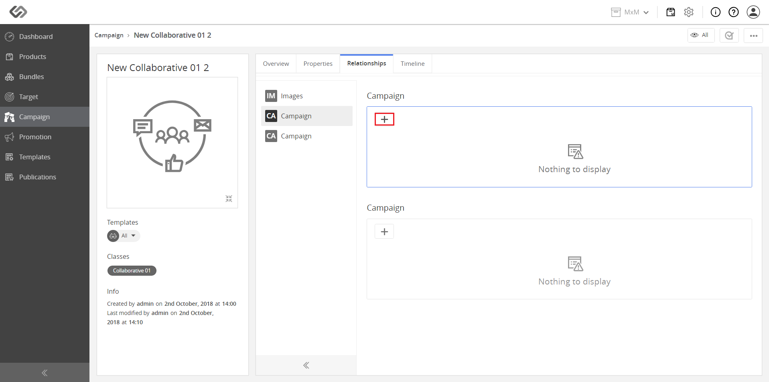The height and width of the screenshot is (382, 769).
Task: Open help question mark icon
Action: 734,12
